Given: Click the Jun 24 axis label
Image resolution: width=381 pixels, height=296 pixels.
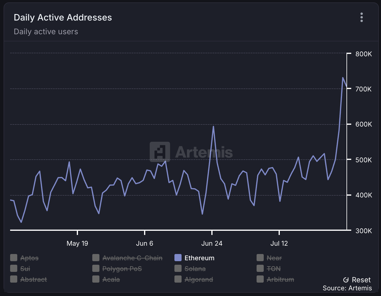Looking at the screenshot, I should click(x=212, y=244).
